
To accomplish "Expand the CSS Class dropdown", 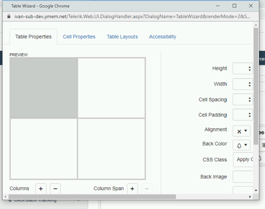I will click(x=243, y=160).
